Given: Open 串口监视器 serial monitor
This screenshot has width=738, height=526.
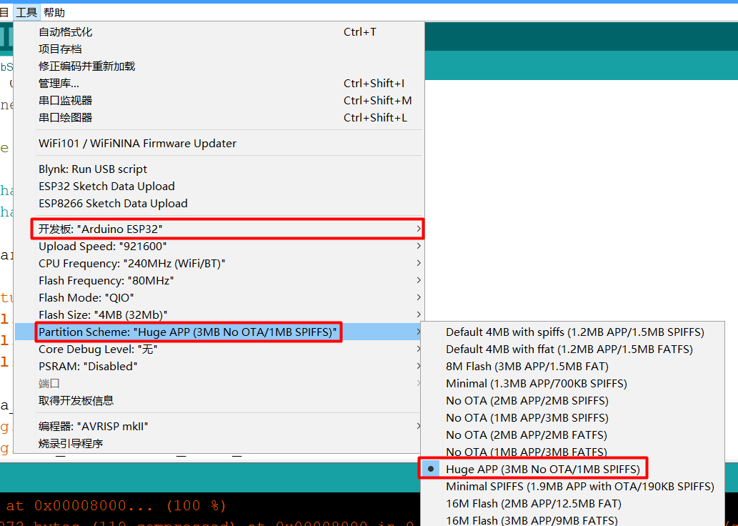Looking at the screenshot, I should (219, 100).
